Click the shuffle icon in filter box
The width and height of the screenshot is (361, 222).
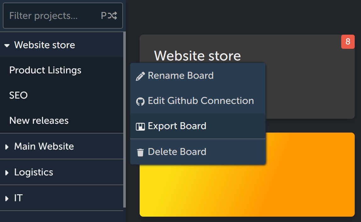point(113,16)
